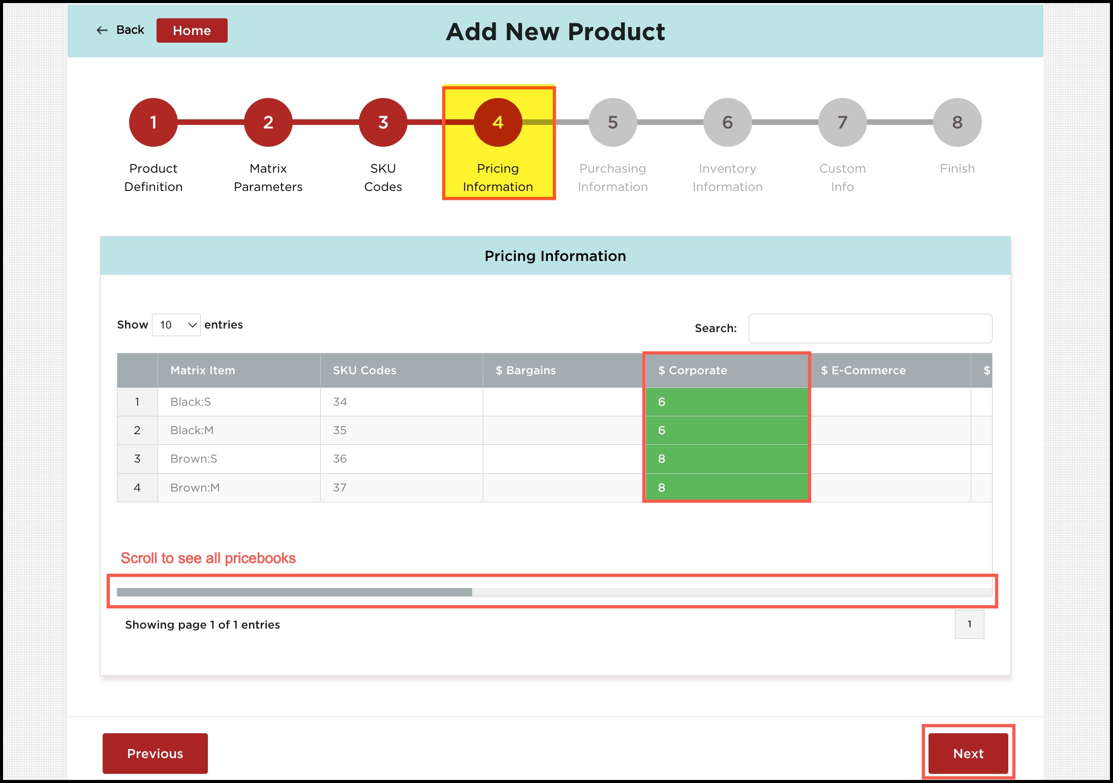Image resolution: width=1113 pixels, height=783 pixels.
Task: Go to step 1 Product Definition circle
Action: point(153,122)
